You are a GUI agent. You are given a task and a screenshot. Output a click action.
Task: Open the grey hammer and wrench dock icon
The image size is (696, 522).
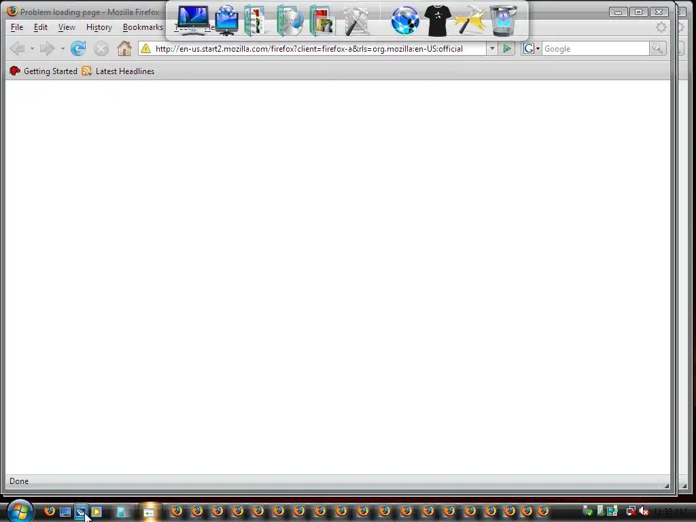[356, 20]
